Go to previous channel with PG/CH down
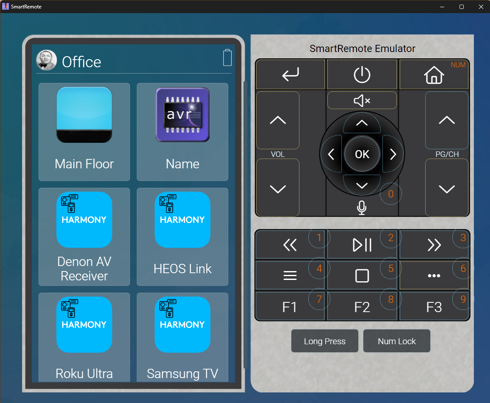490x403 pixels. click(x=446, y=188)
